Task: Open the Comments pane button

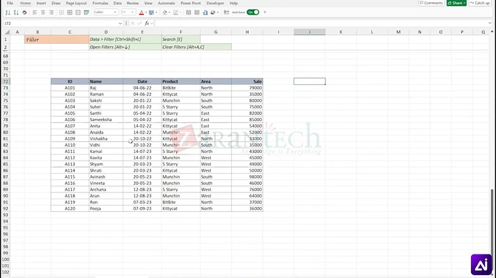Action: pos(431,3)
